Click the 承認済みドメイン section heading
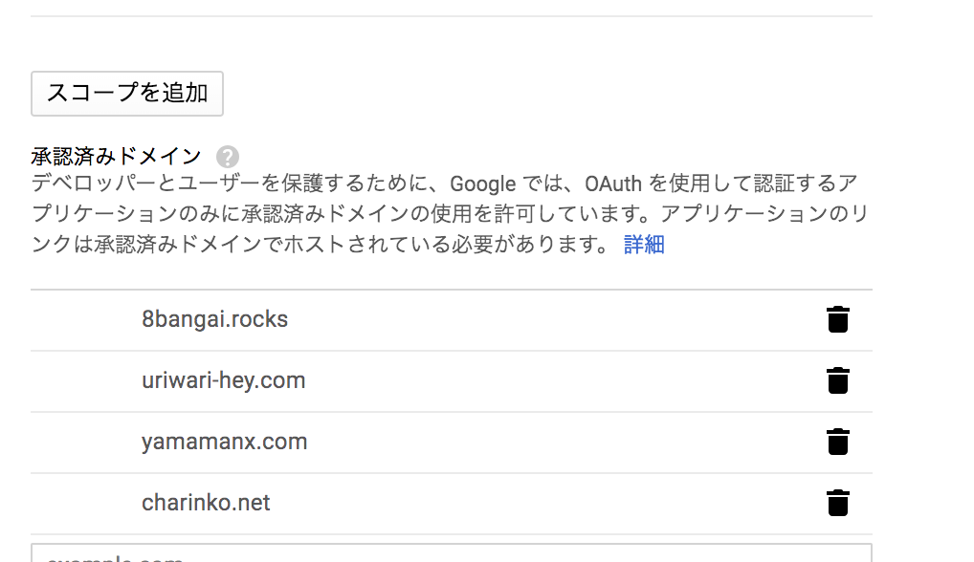Screen dimensions: 974x562 point(116,157)
